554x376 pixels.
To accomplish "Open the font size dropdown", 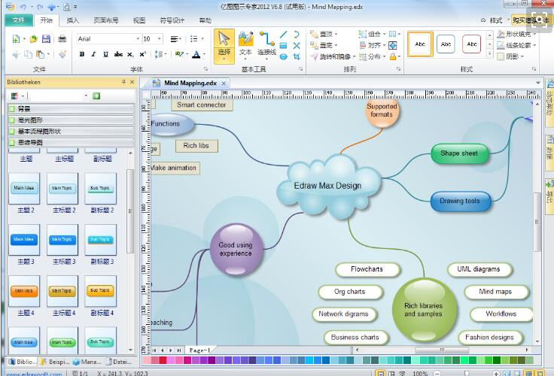I will (x=159, y=38).
